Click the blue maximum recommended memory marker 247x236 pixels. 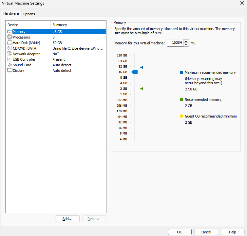pyautogui.click(x=142, y=67)
